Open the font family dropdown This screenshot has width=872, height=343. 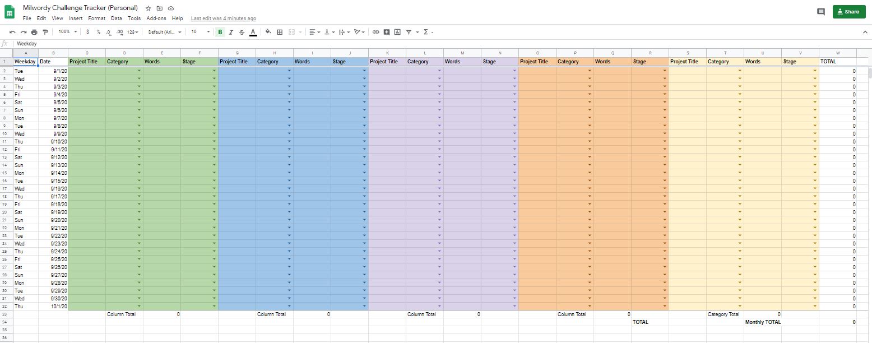point(165,32)
